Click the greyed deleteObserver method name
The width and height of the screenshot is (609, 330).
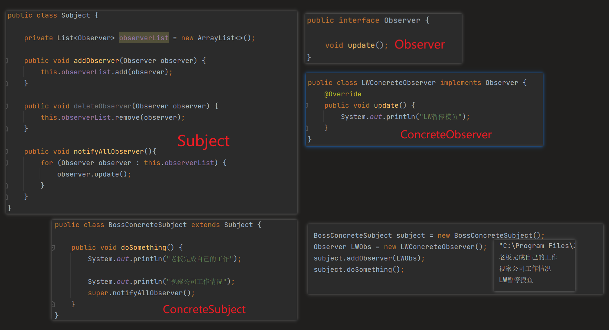(103, 106)
